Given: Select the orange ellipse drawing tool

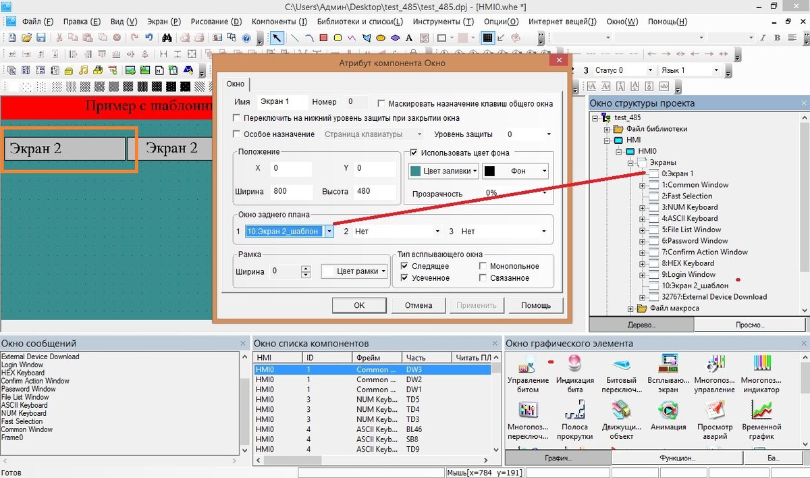Looking at the screenshot, I should coord(381,38).
